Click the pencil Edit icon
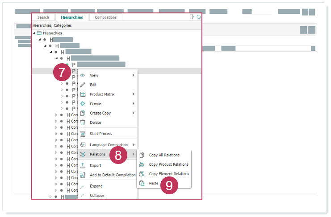Screen dimensions: 331x217 click(83, 85)
